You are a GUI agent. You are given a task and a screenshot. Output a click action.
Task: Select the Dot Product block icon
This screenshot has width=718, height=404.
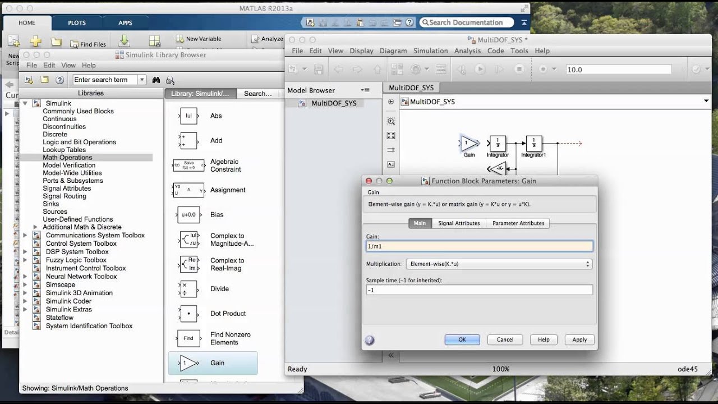point(188,314)
